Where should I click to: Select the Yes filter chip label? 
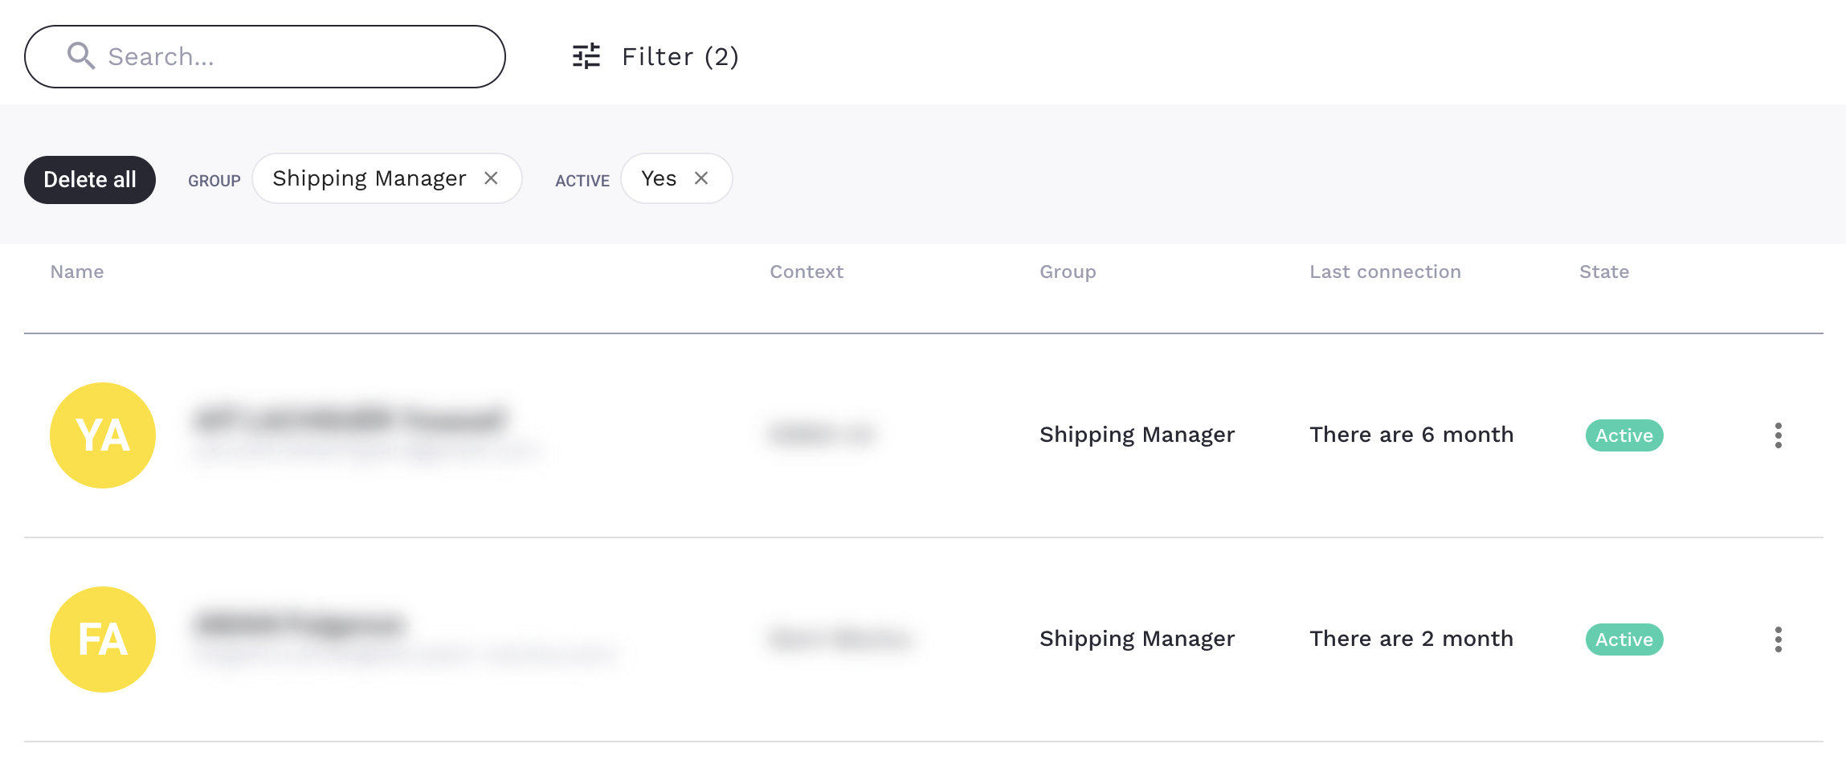click(659, 178)
